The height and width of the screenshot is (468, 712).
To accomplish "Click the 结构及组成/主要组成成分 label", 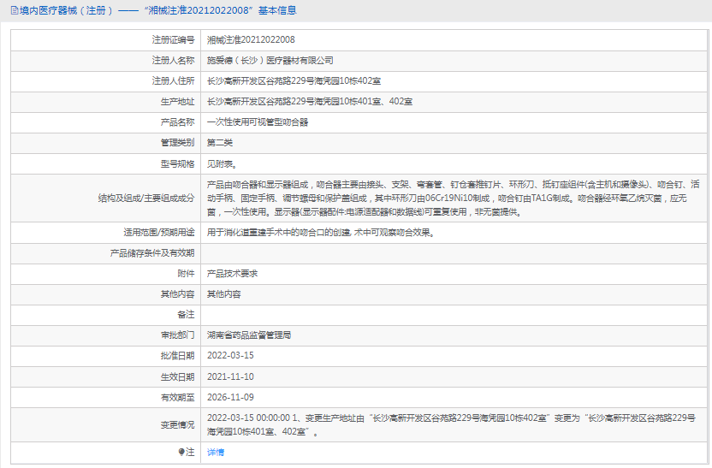I will point(146,198).
